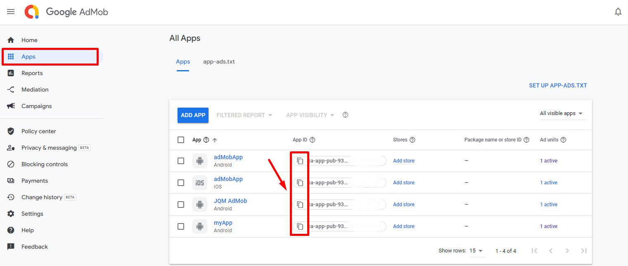Viewport: 628px width, 266px height.
Task: Open the JQM AdMob app link
Action: coord(230,201)
